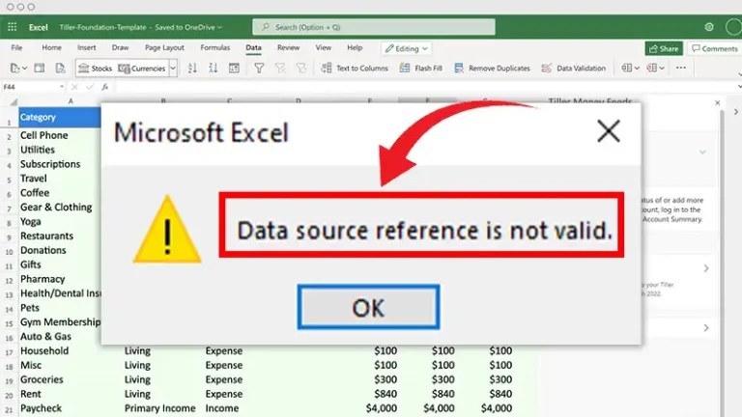Select the Subscriptions cell
This screenshot has width=742, height=417.
[x=60, y=164]
